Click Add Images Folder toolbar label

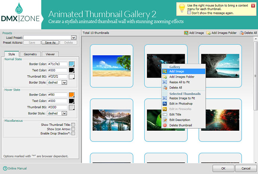(x=224, y=33)
